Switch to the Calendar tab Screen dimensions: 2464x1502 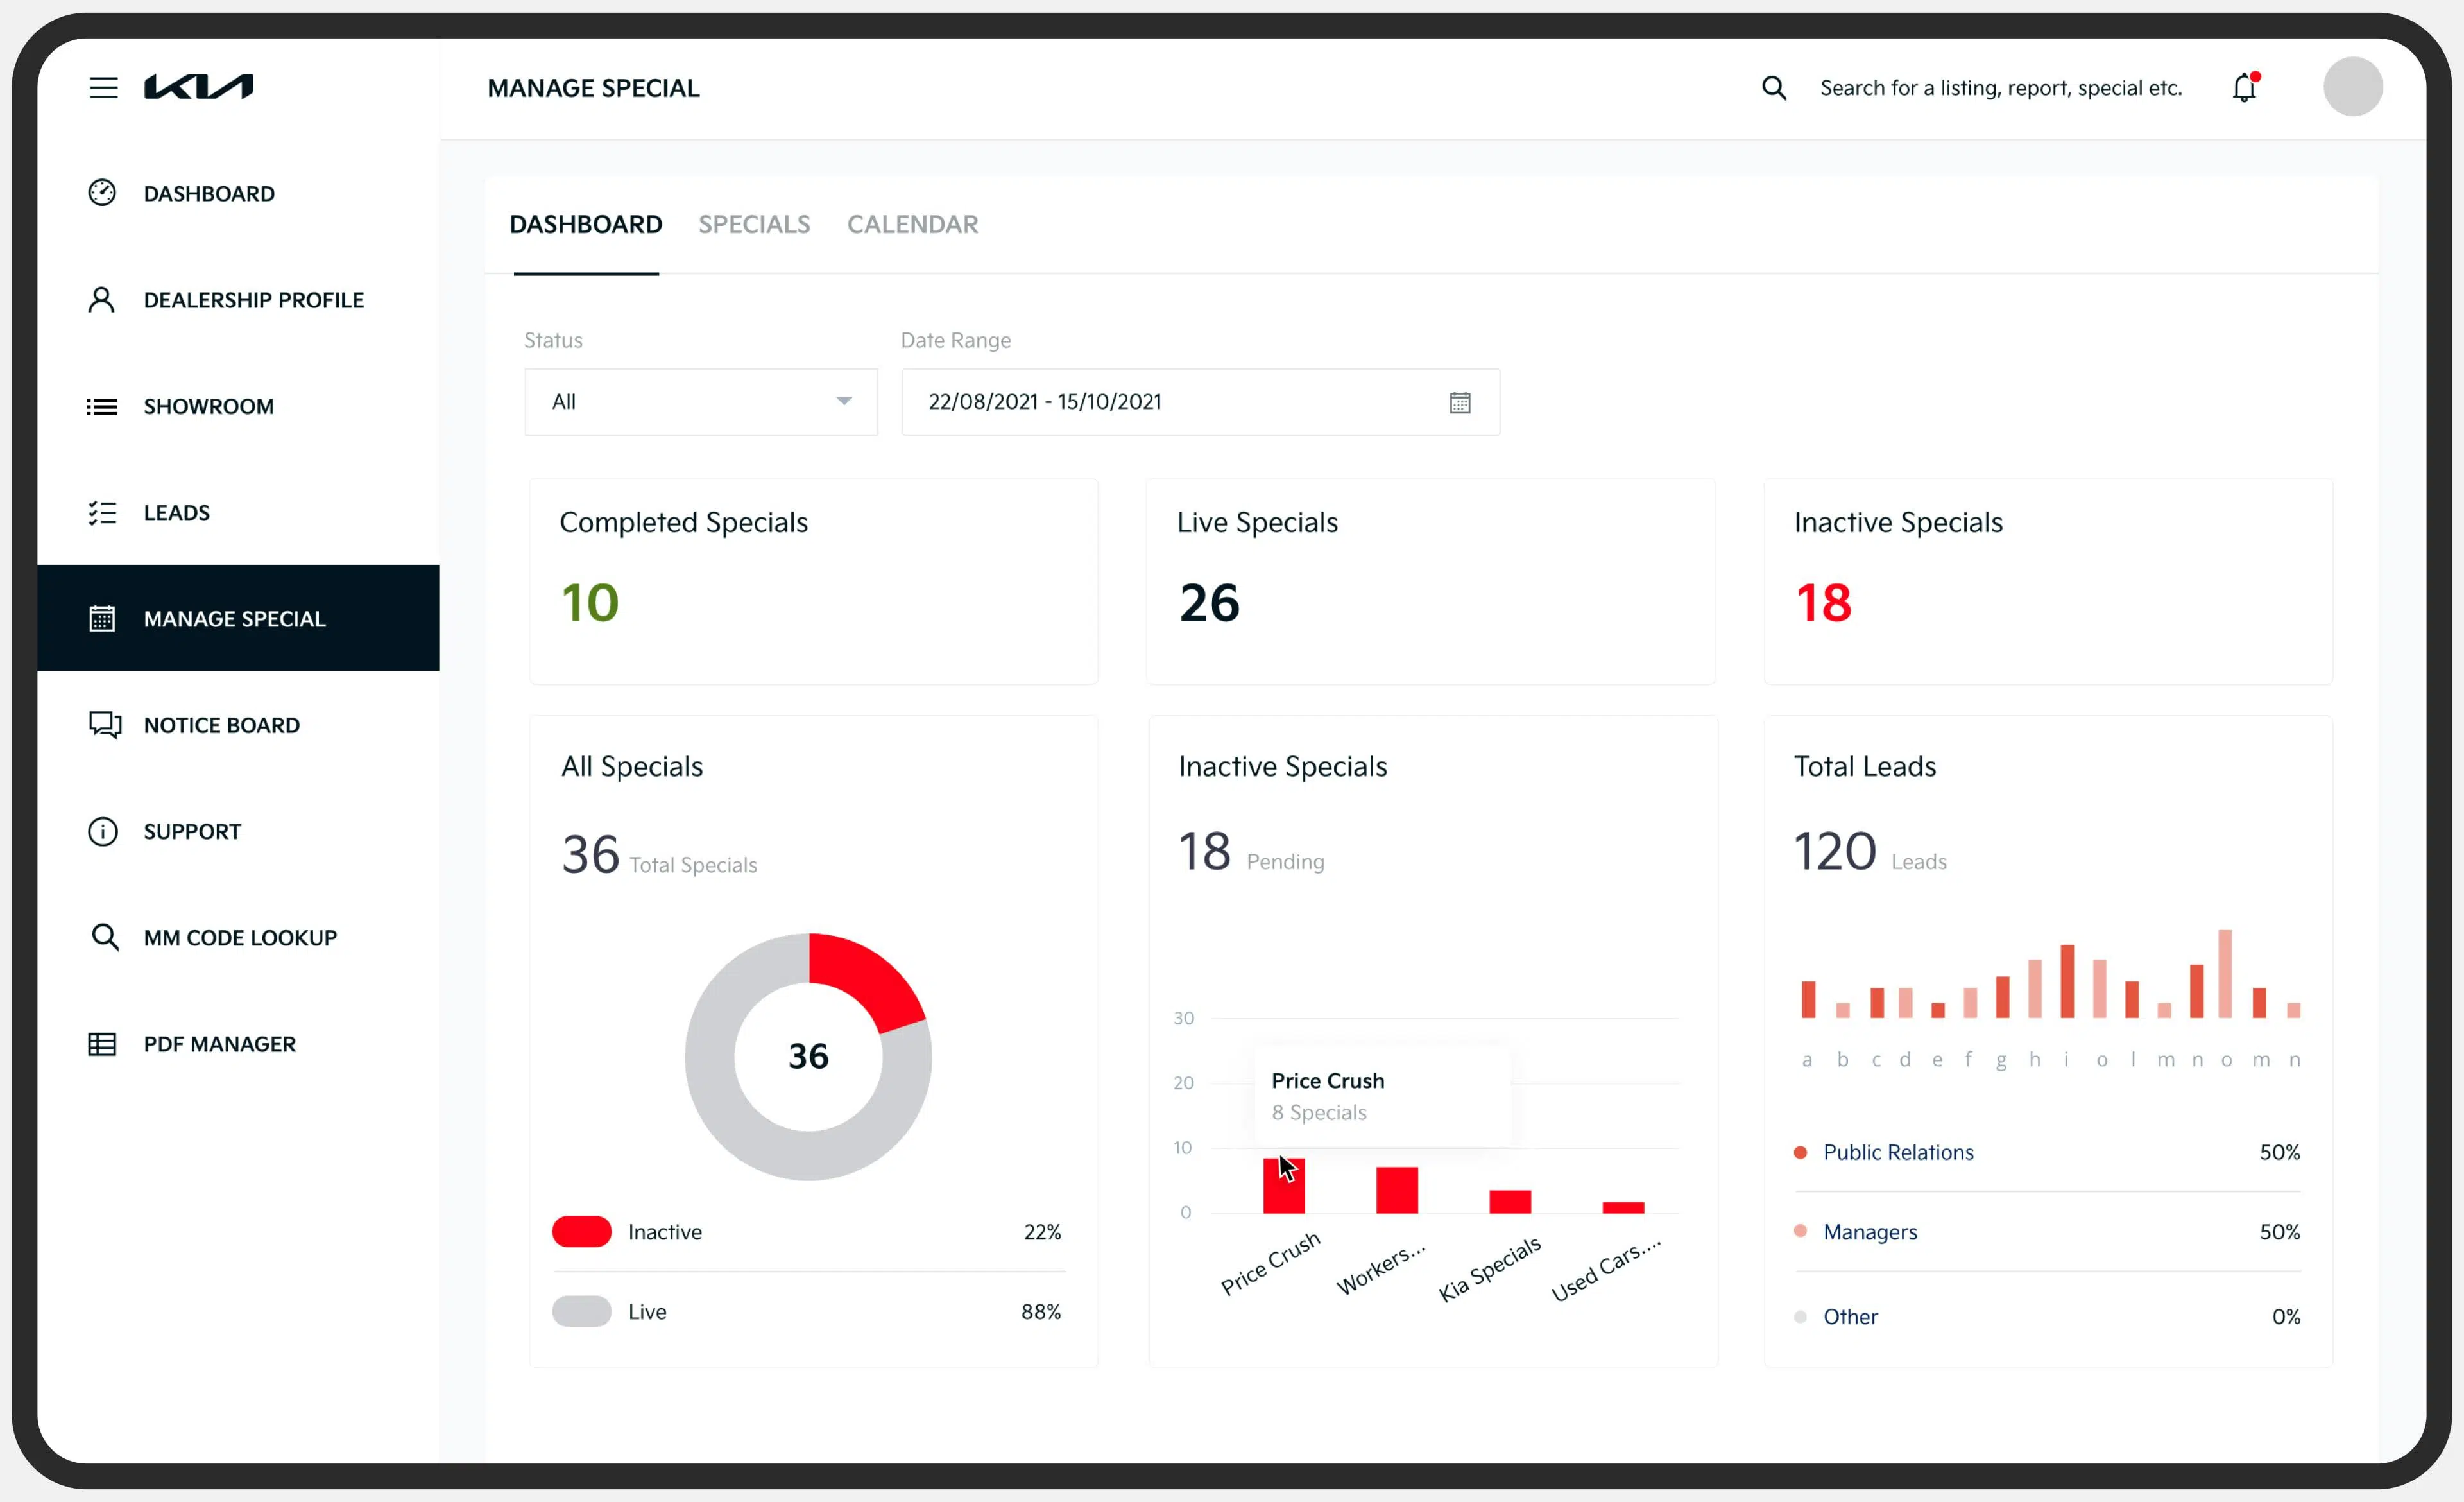click(x=912, y=224)
